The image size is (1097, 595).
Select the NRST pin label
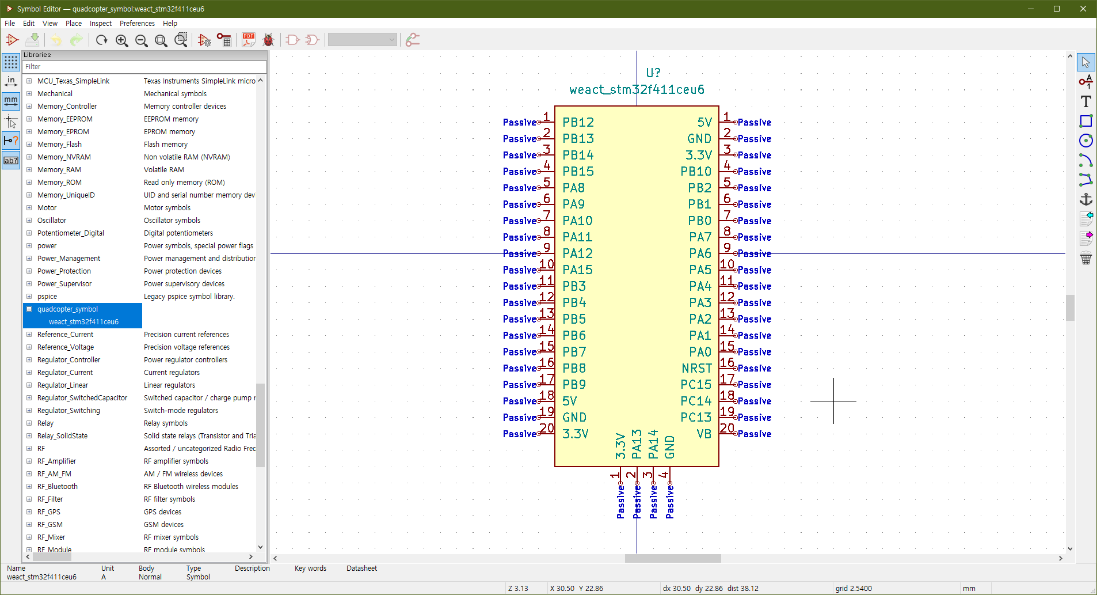pos(697,369)
